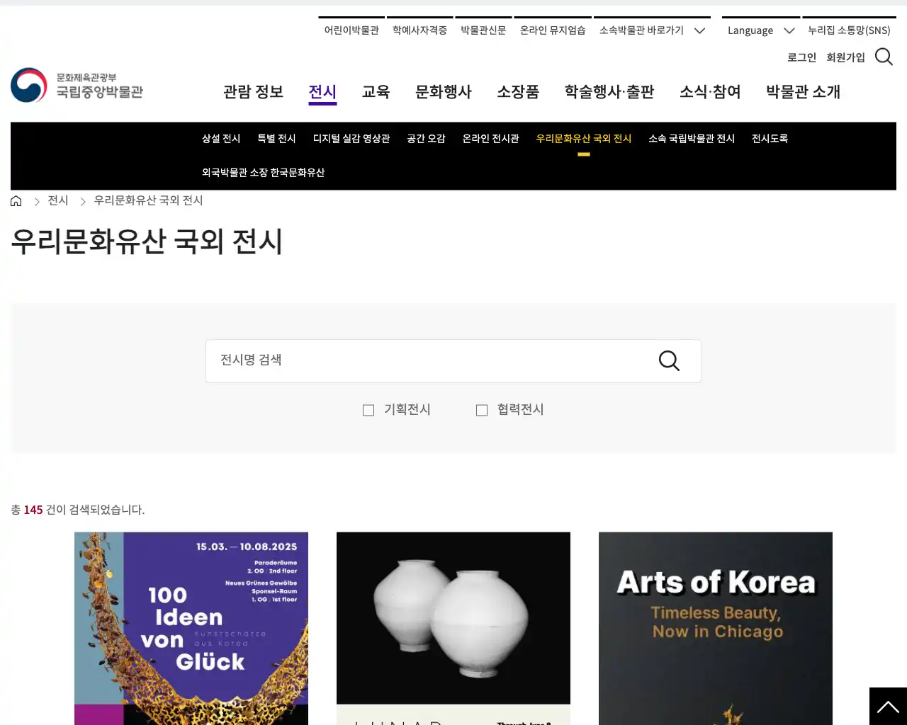The height and width of the screenshot is (725, 907).
Task: Click the 전시 breadcrumb link
Action: click(58, 201)
